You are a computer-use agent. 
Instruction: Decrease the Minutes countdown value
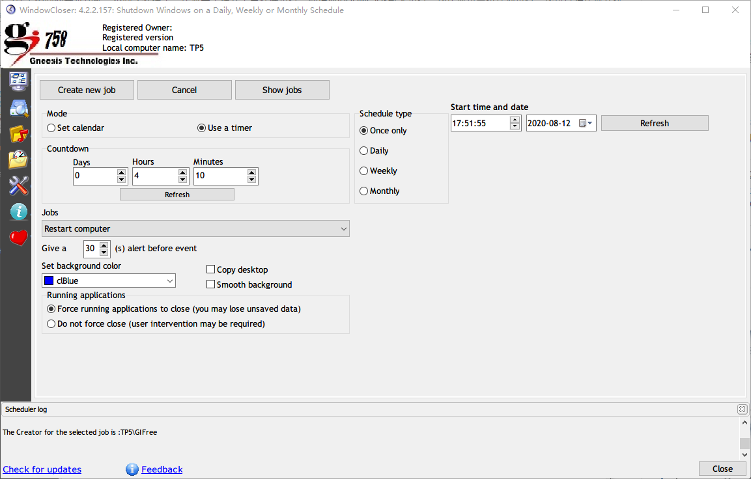tap(252, 180)
